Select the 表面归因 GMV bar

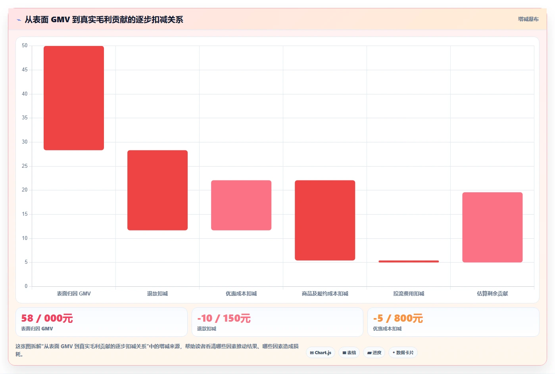pyautogui.click(x=74, y=98)
